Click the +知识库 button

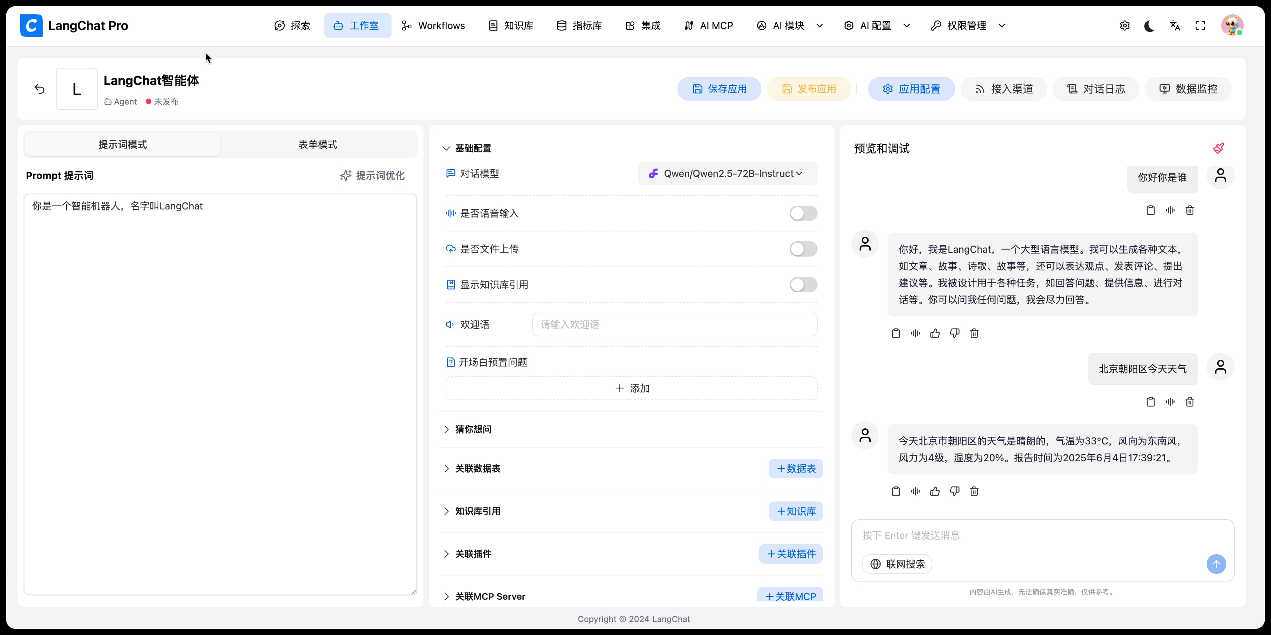coord(796,511)
